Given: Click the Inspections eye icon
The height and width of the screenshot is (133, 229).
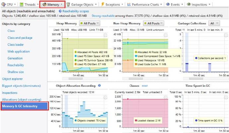Looking at the screenshot, I should [189, 4].
